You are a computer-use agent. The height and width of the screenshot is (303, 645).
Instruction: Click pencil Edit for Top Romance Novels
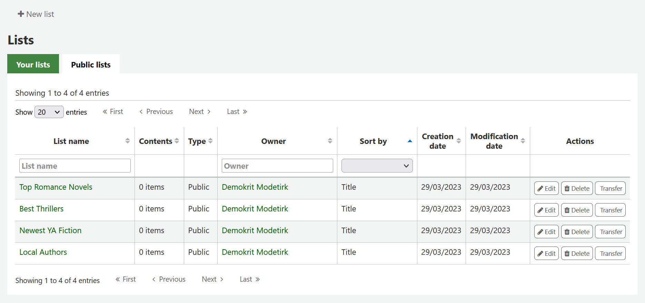546,188
